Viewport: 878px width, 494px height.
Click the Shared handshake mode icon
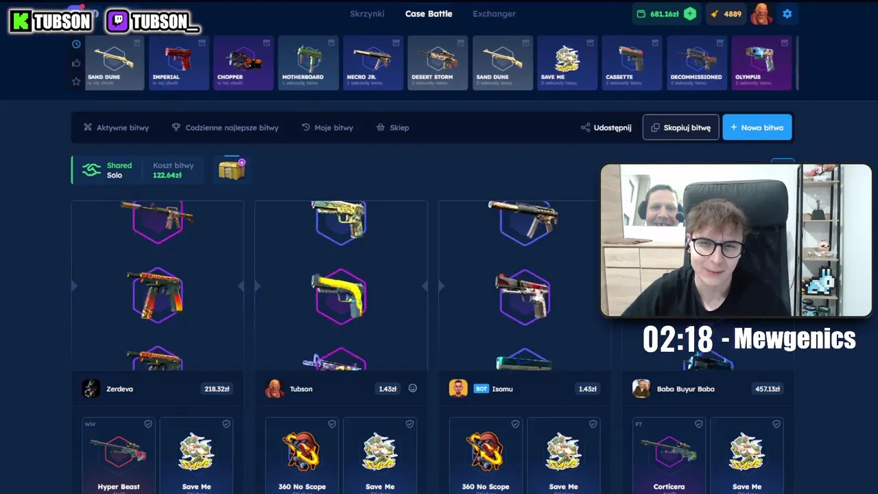[91, 170]
